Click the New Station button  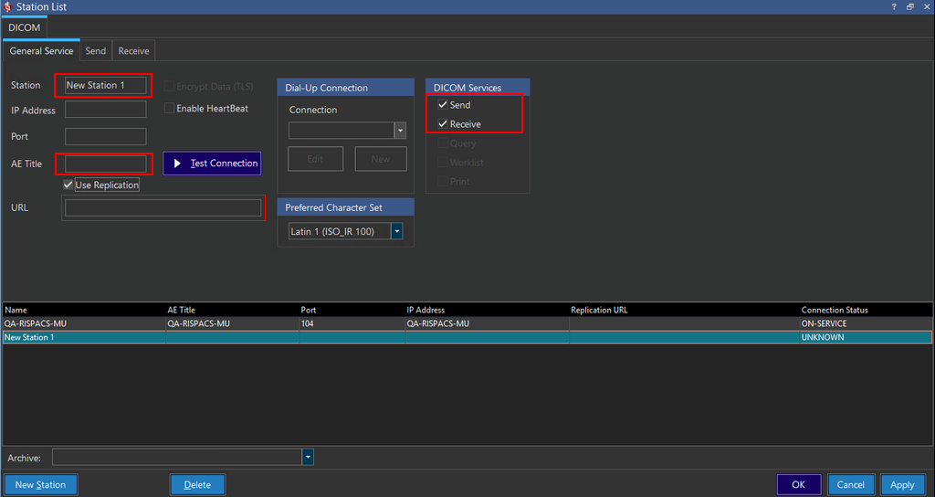(x=41, y=485)
